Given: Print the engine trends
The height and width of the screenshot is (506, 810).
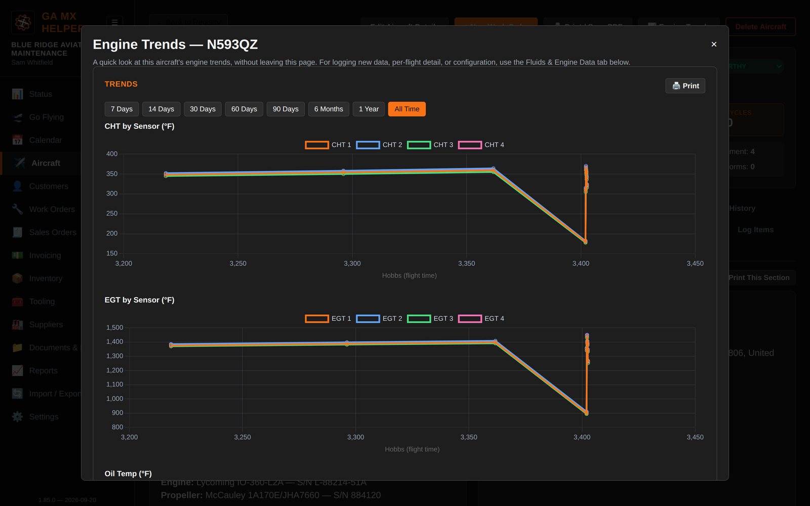Looking at the screenshot, I should tap(685, 86).
